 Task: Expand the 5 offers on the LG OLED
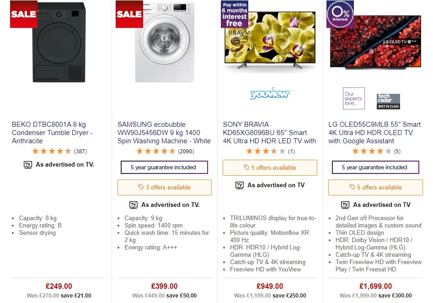pos(375,188)
